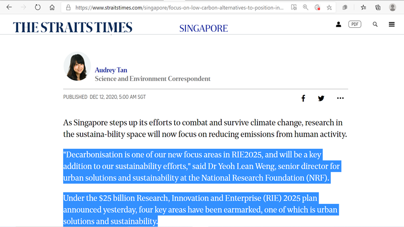Add this article to browser favorites
Viewport: 404px width, 227px height.
(329, 8)
